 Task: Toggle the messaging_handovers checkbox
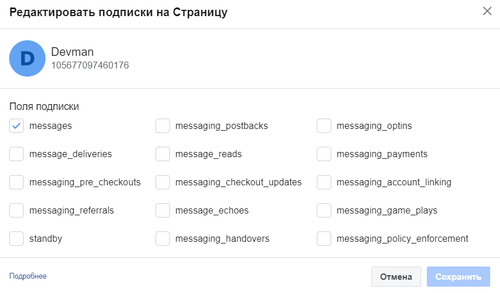pos(163,238)
